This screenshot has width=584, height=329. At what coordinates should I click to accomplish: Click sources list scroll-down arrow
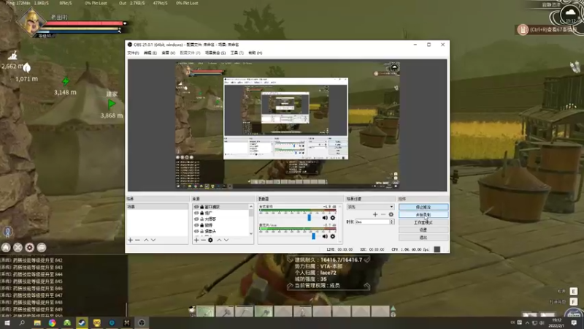pyautogui.click(x=251, y=233)
